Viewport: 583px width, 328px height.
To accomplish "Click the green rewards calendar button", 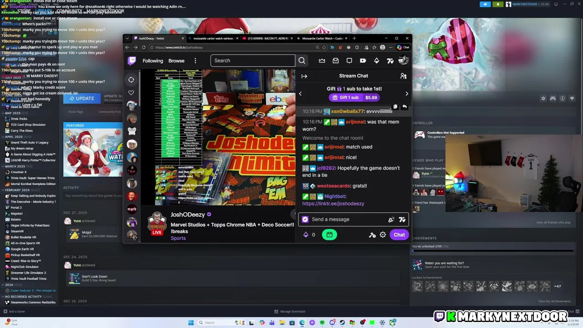I will point(329,235).
